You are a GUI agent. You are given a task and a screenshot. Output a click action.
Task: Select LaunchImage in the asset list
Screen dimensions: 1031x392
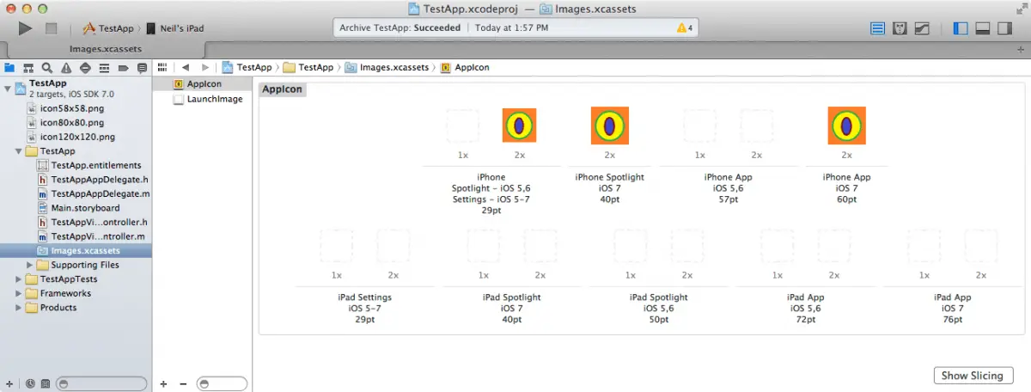point(213,99)
